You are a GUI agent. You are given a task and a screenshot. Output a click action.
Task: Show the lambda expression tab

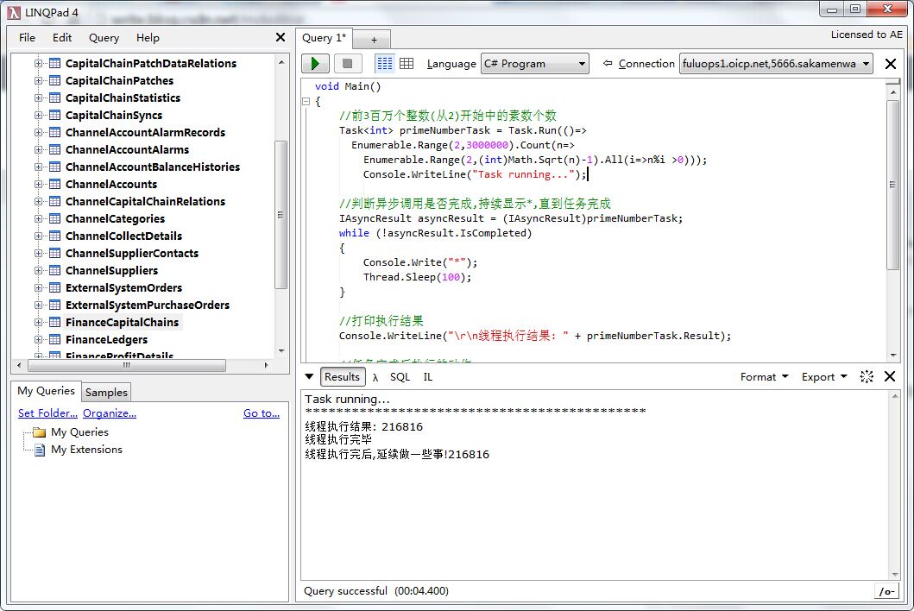click(375, 377)
